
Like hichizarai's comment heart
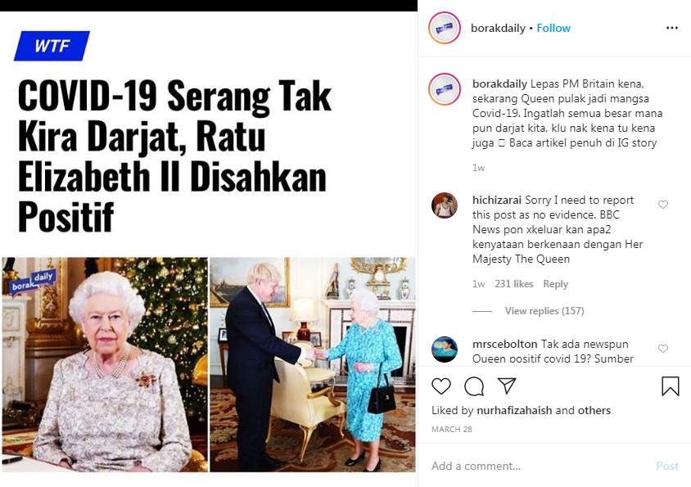[663, 205]
